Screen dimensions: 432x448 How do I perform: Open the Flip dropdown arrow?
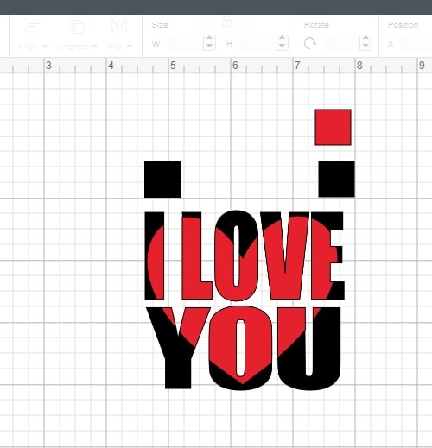pyautogui.click(x=130, y=46)
